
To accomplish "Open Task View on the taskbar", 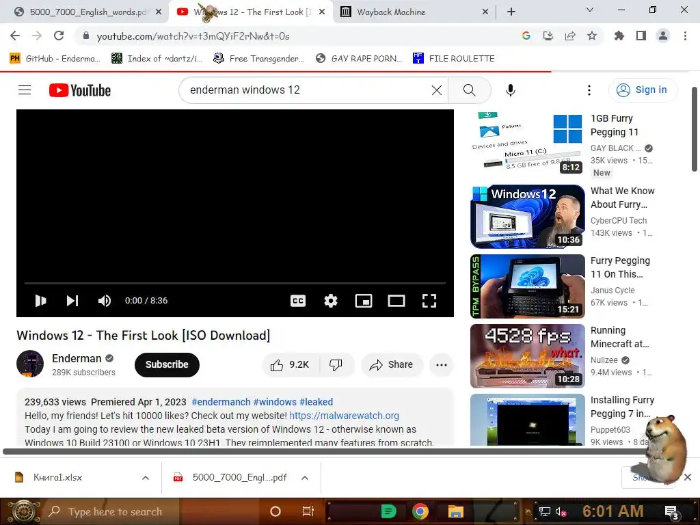I will tap(308, 511).
